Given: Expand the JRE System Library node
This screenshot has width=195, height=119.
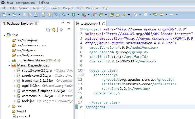Looking at the screenshot, I should pyautogui.click(x=9, y=60).
